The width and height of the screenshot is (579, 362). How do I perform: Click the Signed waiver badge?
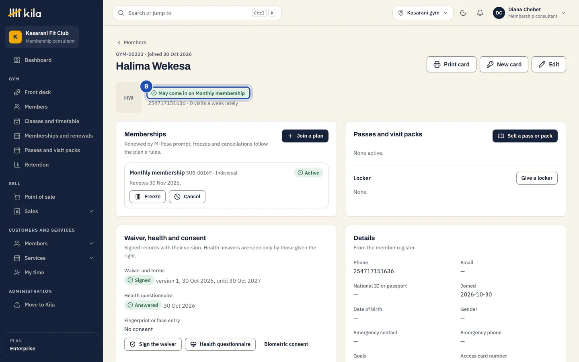coord(139,280)
